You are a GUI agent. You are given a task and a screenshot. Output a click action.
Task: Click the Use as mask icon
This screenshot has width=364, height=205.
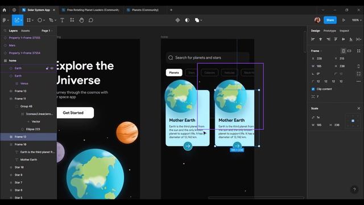click(x=187, y=20)
